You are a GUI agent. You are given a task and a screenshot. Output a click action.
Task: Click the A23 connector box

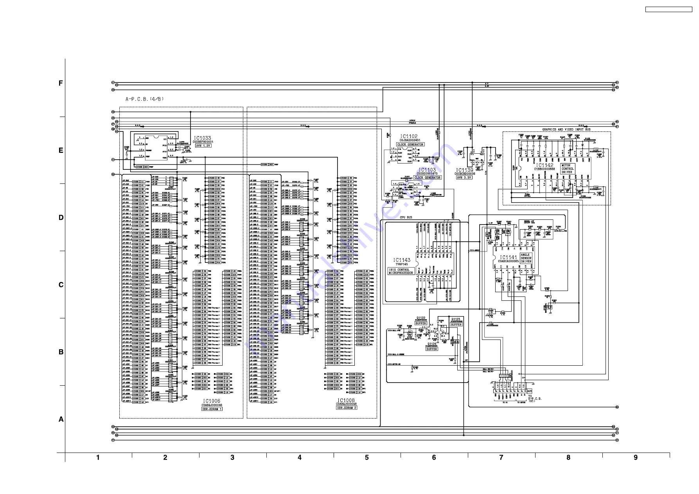(x=529, y=391)
